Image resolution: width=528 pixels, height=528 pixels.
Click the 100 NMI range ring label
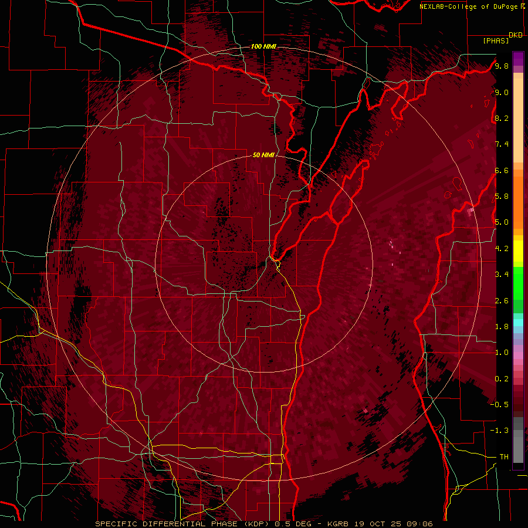click(x=263, y=46)
